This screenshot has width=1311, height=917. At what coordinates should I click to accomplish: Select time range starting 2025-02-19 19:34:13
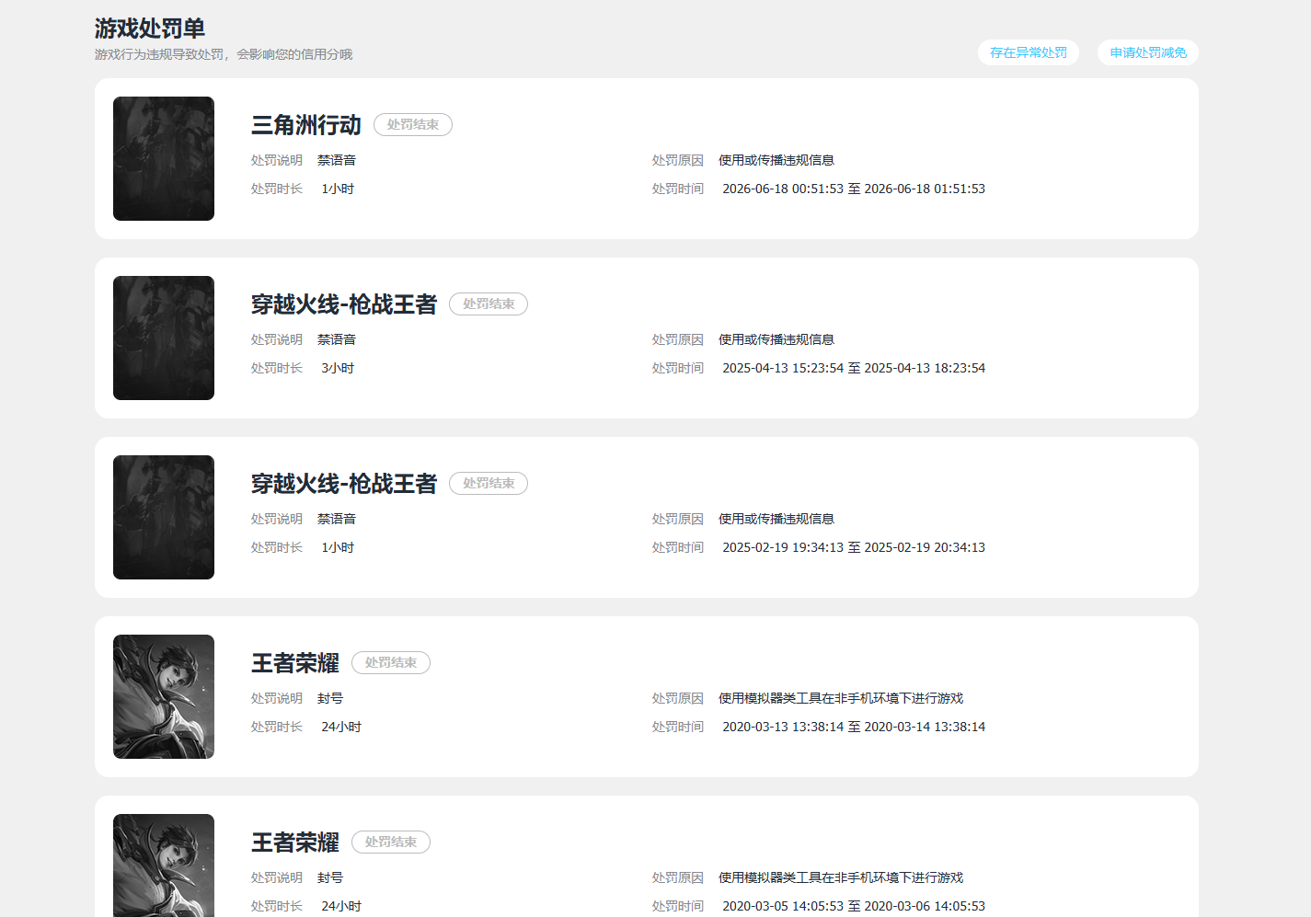854,547
